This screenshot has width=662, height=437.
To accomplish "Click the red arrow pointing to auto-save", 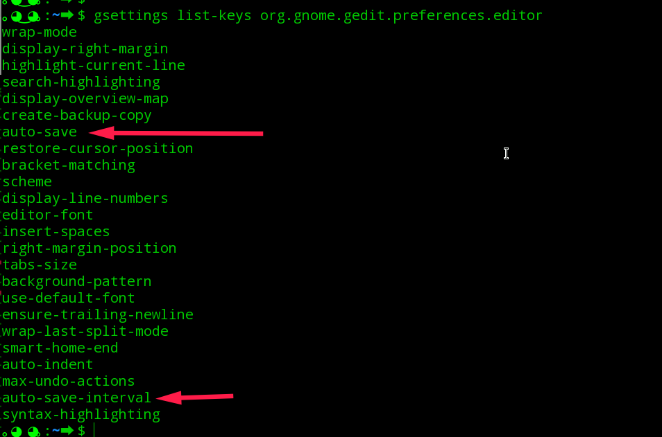I will (x=176, y=133).
